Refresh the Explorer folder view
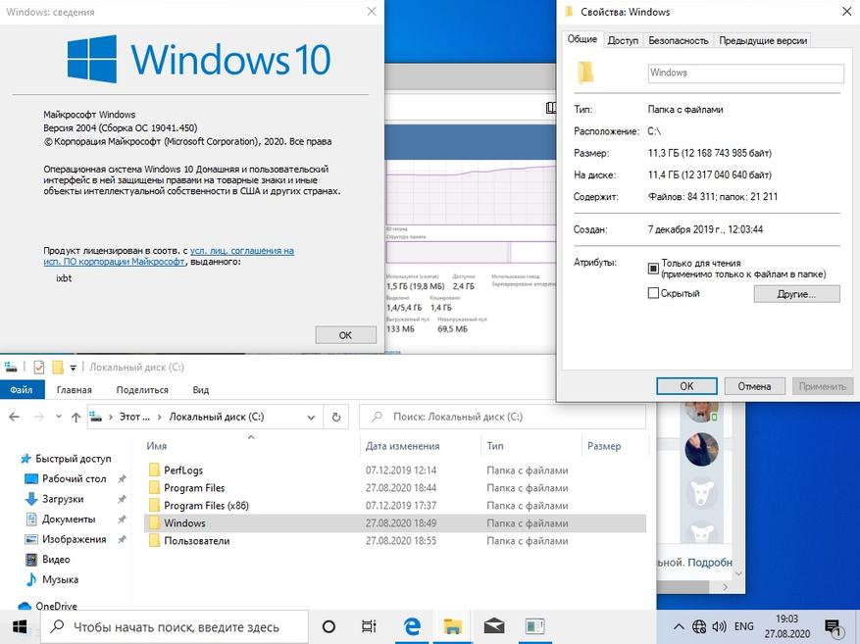The width and height of the screenshot is (860, 644). click(x=336, y=418)
